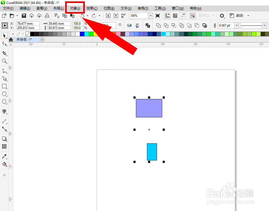The image size is (269, 211).
Task: Open the outline width dropdown
Action: [x=237, y=26]
